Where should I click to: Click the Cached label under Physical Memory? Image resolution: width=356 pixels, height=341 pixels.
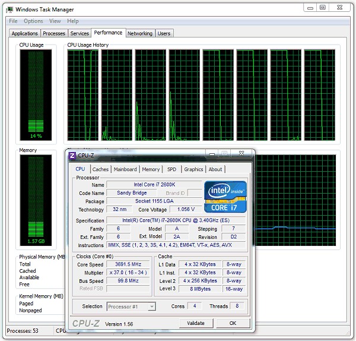[27, 271]
